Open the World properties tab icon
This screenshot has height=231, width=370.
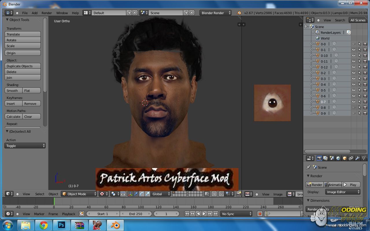coord(338,158)
